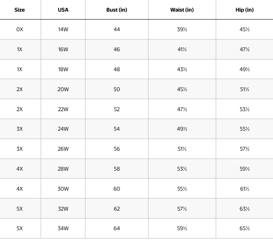Viewport: 273px width, 241px height.
Task: Select the 14W USA size cell
Action: pos(63,30)
